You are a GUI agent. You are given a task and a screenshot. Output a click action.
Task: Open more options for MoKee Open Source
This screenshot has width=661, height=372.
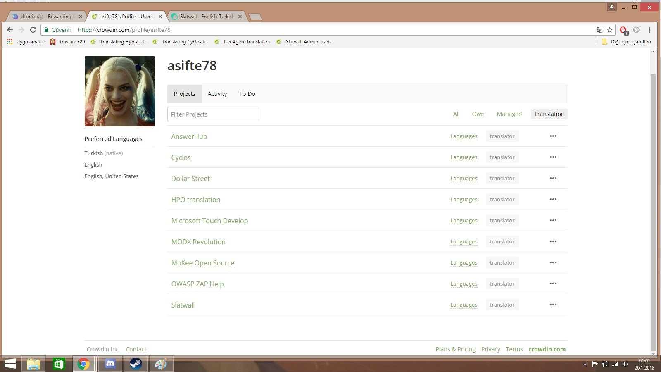pos(553,262)
